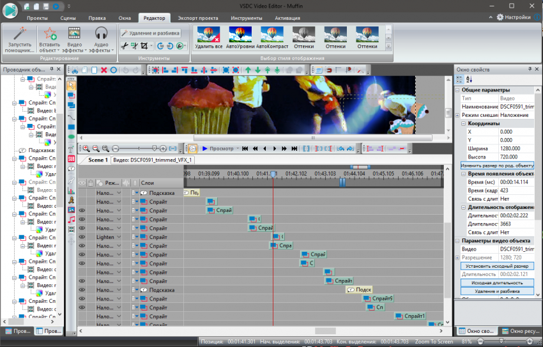Click the crop tool icon in Инструменты group
Viewport: 543px width, 347px height.
[x=144, y=46]
